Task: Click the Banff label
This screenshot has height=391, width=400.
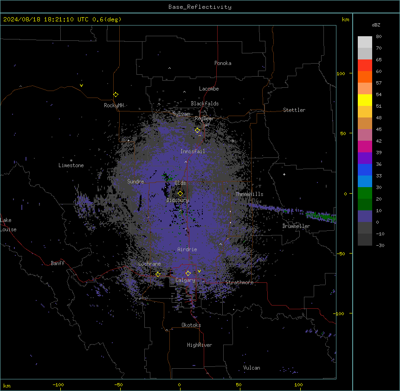Action: (x=58, y=263)
